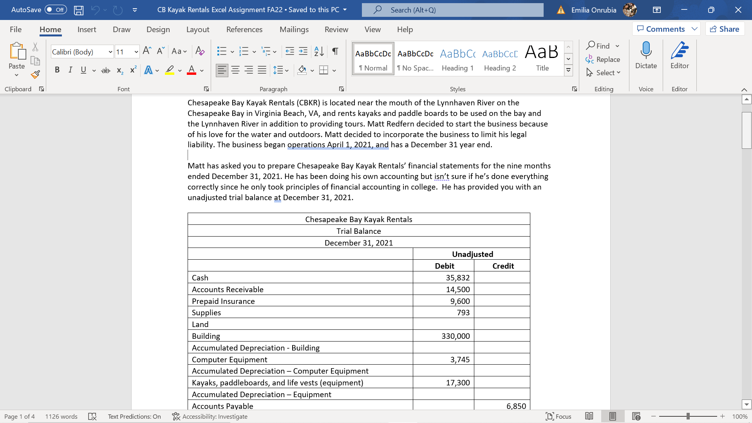752x423 pixels.
Task: Click the Bold formatting icon
Action: pyautogui.click(x=56, y=70)
